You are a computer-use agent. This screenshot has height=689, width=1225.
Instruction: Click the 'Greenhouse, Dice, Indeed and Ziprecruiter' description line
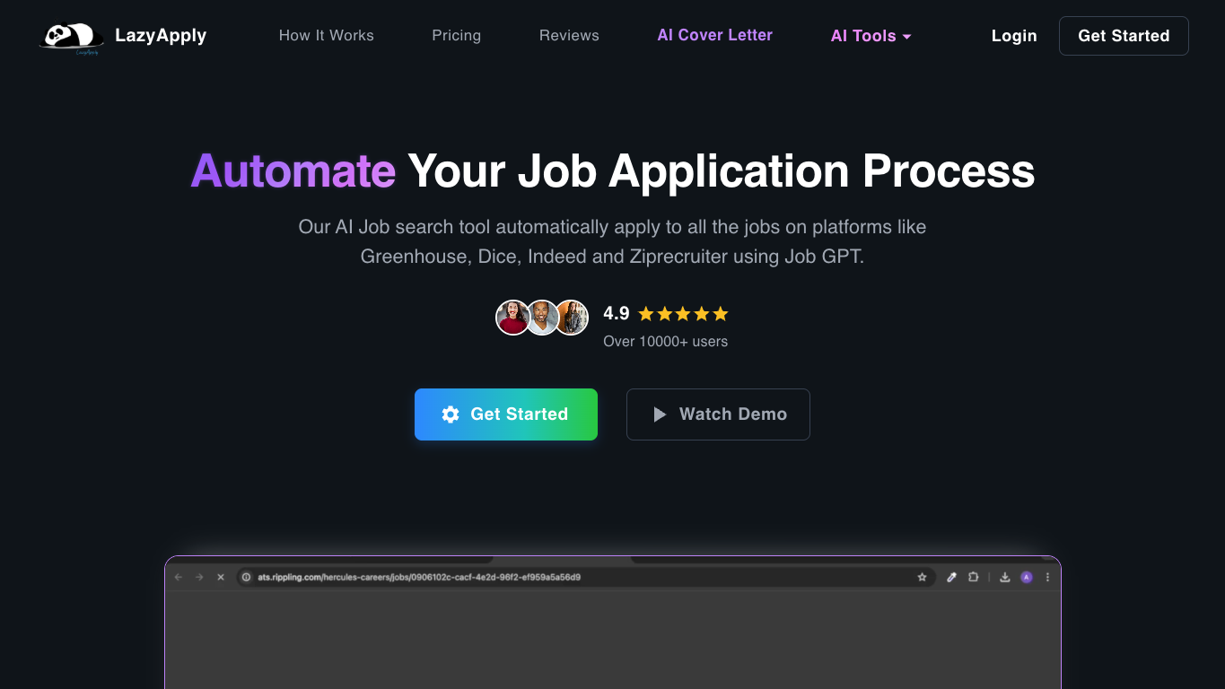coord(612,257)
